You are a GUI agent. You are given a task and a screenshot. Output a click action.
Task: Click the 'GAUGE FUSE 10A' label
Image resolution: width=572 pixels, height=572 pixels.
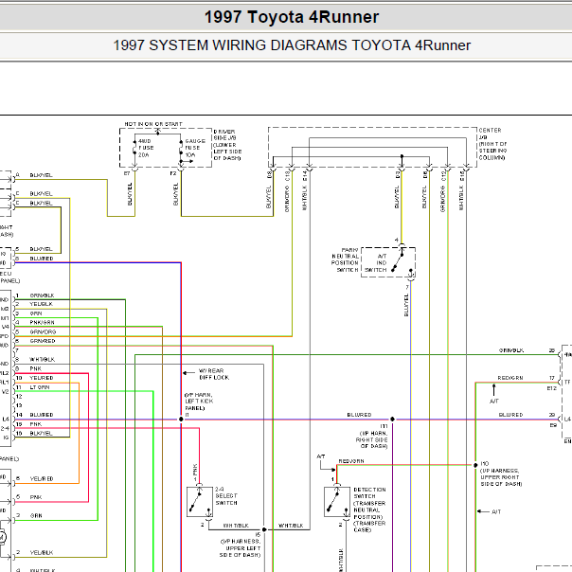[195, 148]
